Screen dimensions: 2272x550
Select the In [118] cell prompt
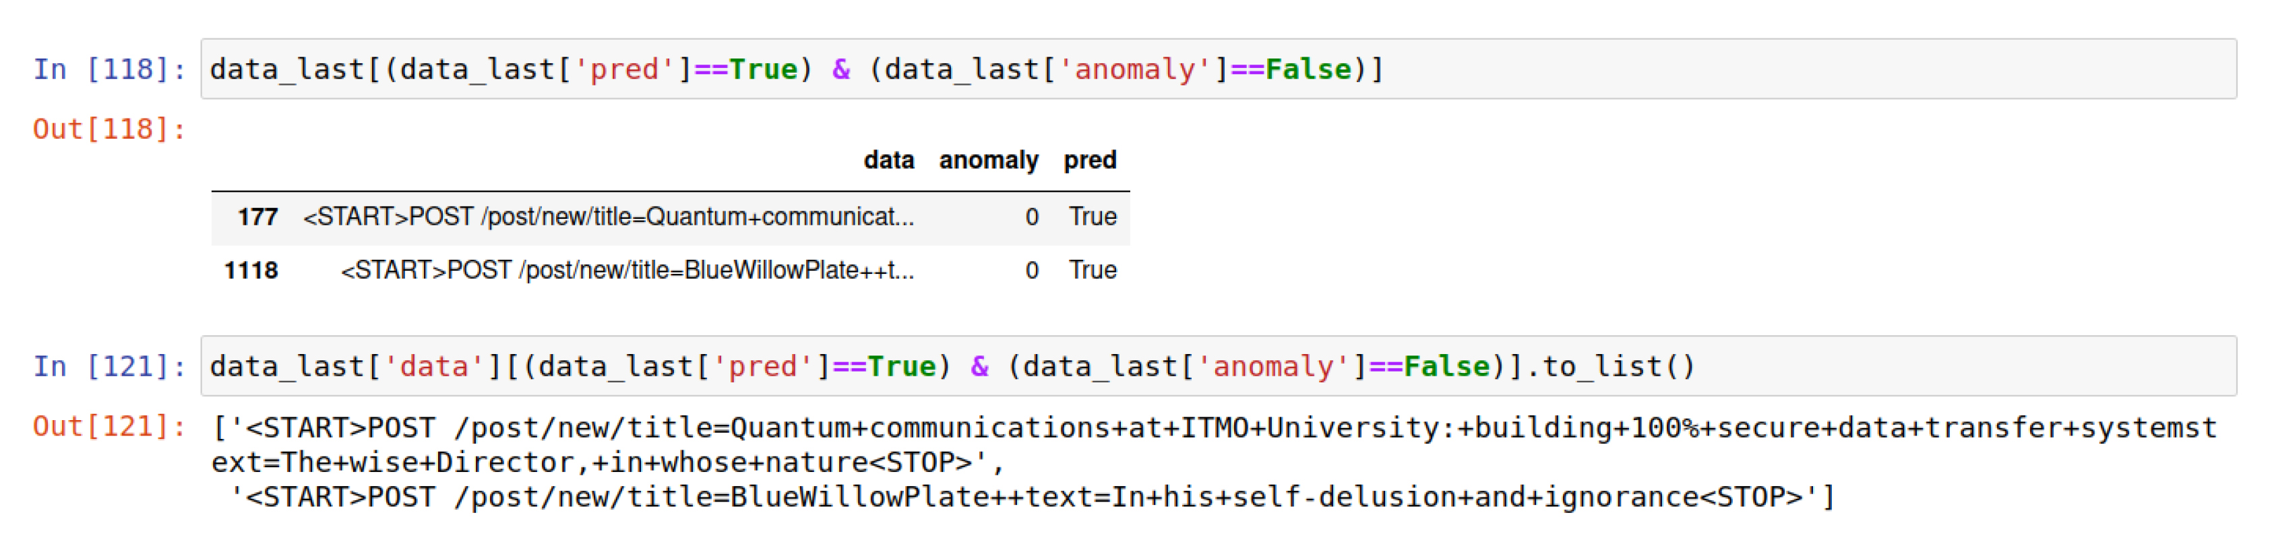tap(109, 69)
